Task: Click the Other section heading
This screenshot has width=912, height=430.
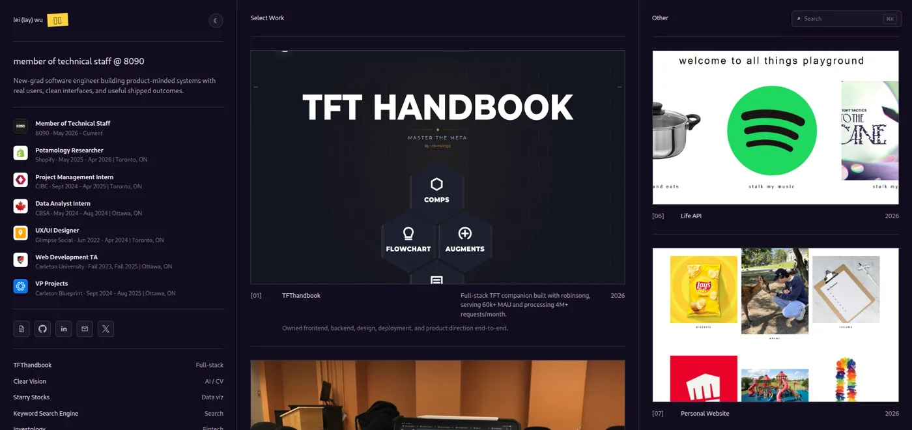Action: click(660, 18)
